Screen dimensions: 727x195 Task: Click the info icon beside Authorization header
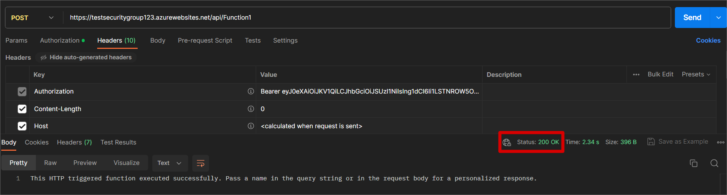click(251, 91)
